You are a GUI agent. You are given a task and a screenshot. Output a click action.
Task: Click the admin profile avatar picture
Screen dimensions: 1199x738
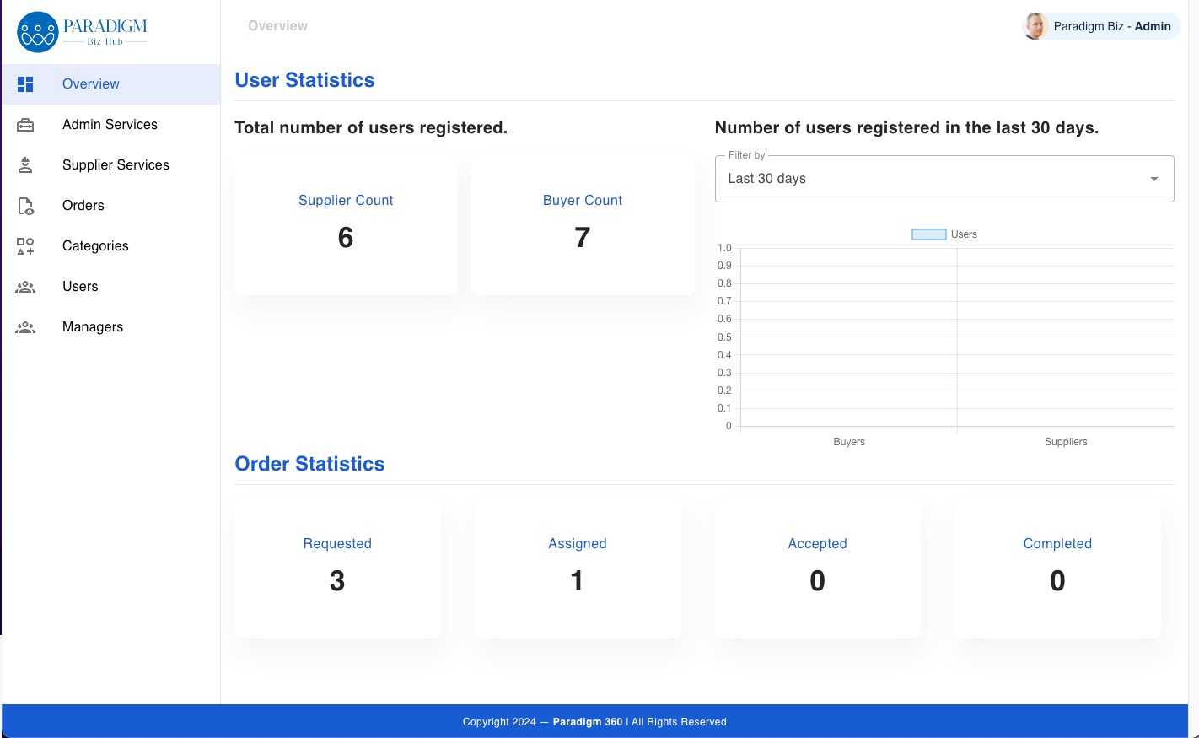tap(1035, 26)
